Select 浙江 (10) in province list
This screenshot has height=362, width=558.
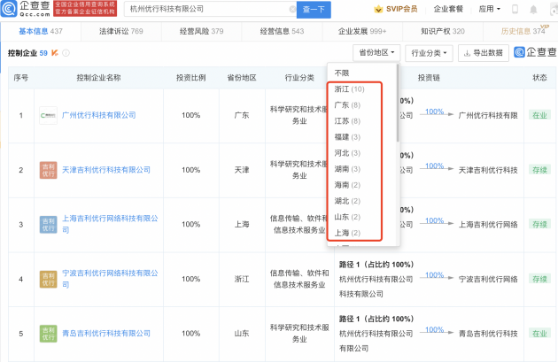pyautogui.click(x=350, y=89)
